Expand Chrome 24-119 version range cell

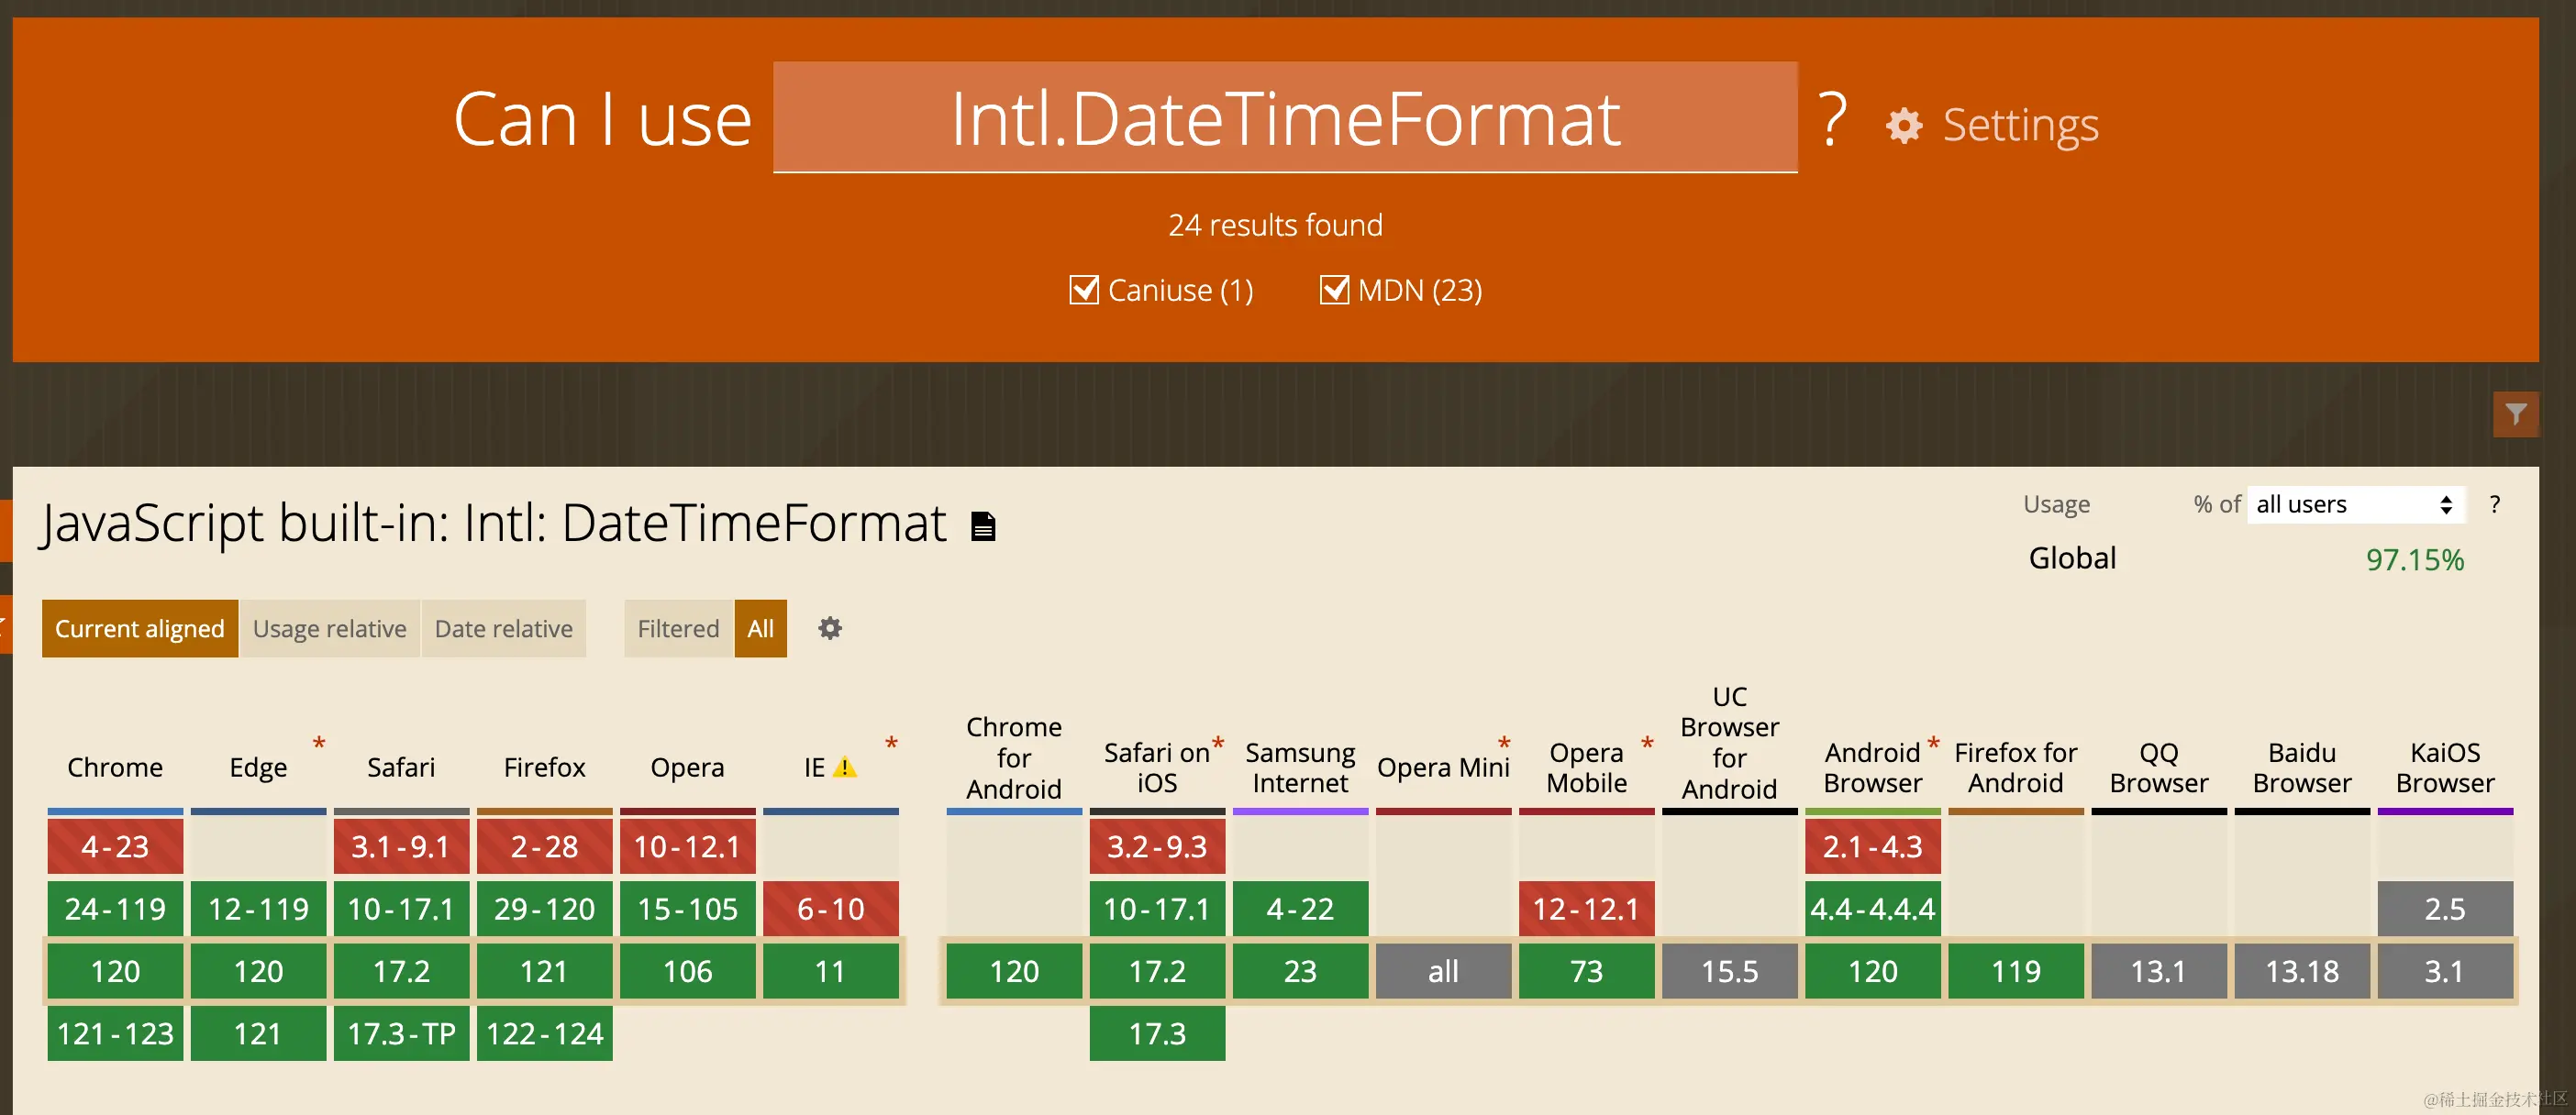(115, 910)
